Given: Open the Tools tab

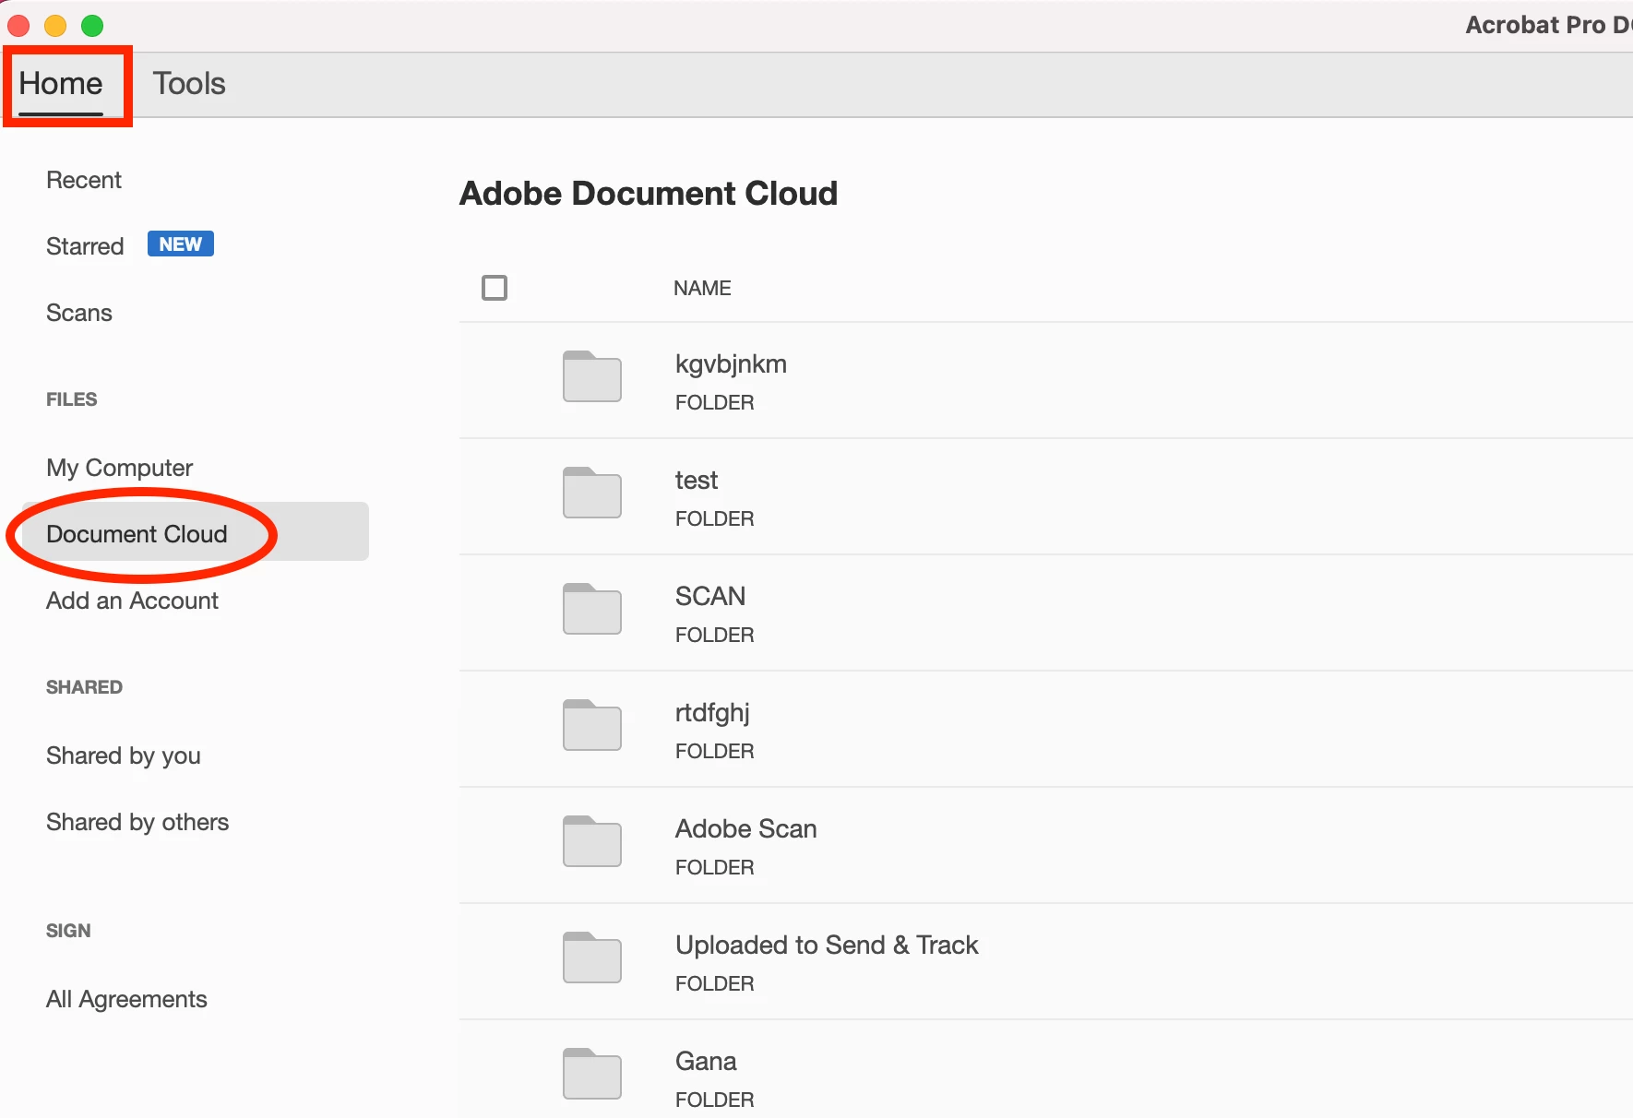Looking at the screenshot, I should pyautogui.click(x=189, y=84).
